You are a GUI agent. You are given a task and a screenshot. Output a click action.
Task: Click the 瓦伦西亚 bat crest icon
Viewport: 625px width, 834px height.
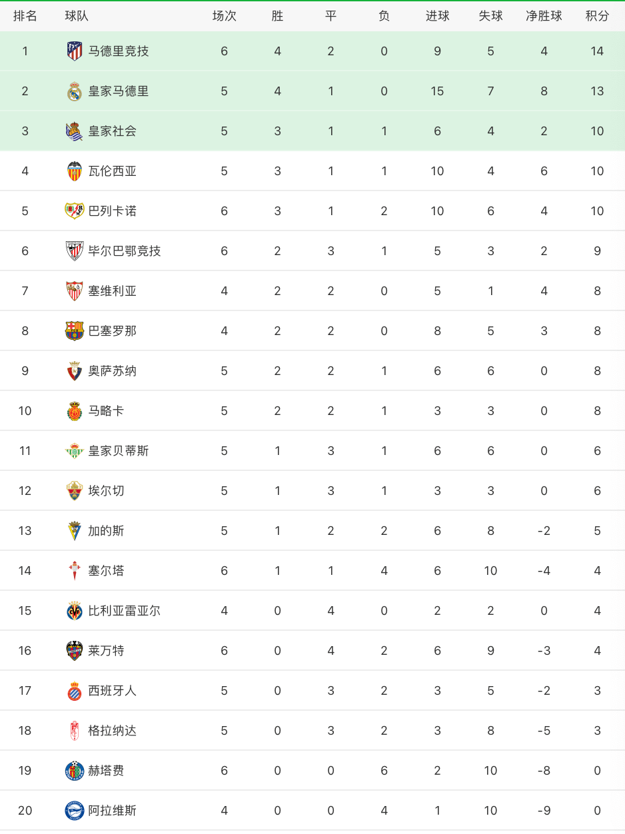point(75,171)
